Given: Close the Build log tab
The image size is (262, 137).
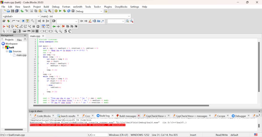Looking at the screenshot, I should 113,116.
